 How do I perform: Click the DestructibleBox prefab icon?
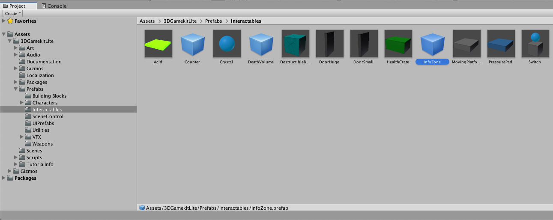click(295, 44)
